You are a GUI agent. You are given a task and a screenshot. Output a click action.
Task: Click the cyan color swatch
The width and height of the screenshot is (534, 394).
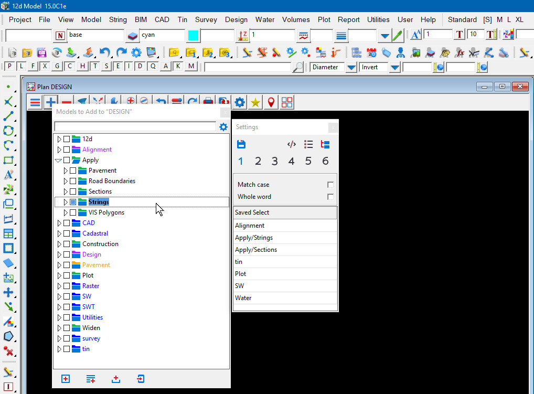click(193, 35)
